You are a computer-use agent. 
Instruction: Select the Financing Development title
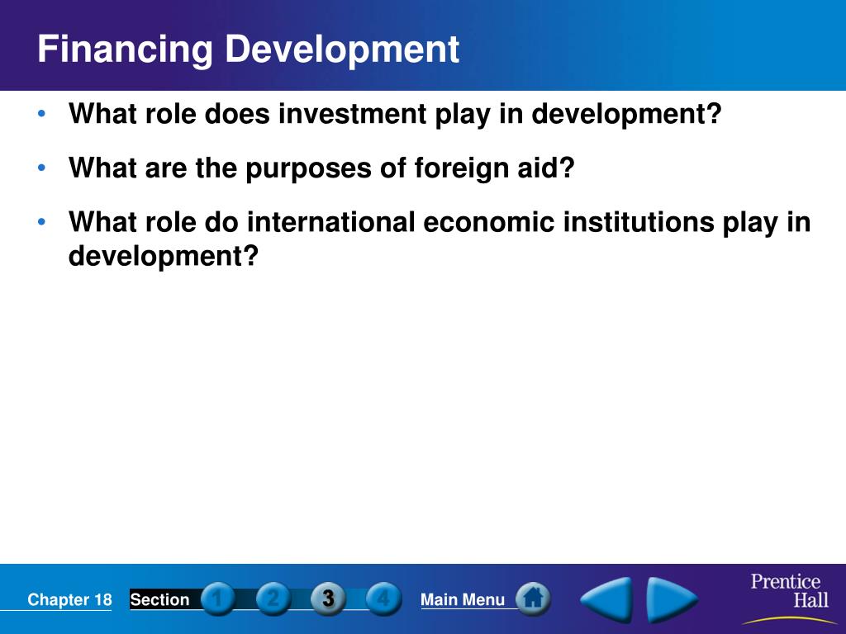pos(248,49)
